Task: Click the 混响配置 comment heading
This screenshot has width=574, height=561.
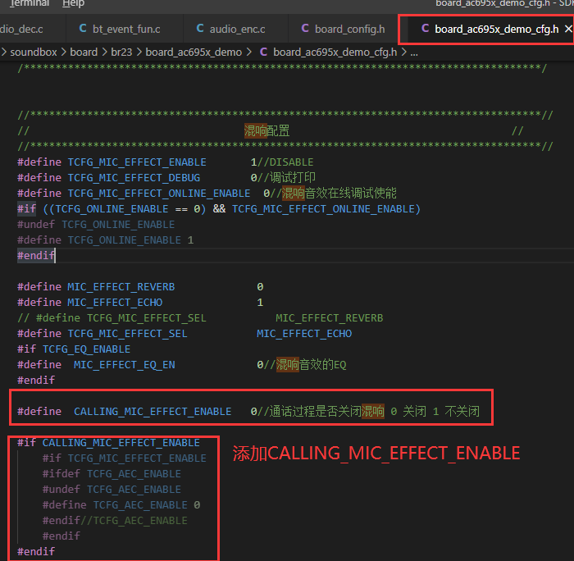Action: (x=266, y=130)
